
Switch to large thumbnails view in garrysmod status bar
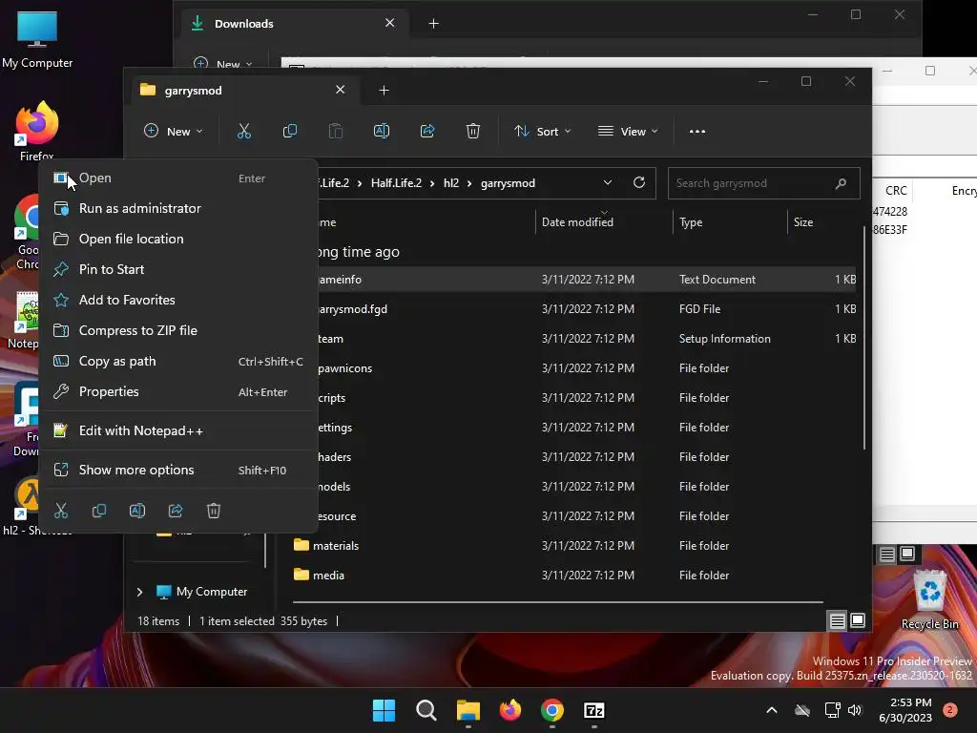(858, 620)
